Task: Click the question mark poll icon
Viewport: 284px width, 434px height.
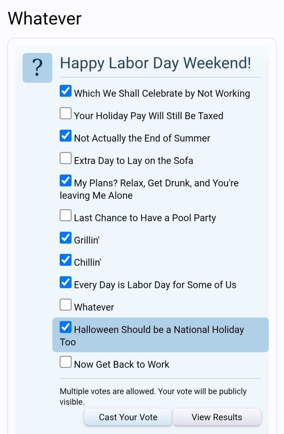Action: tap(37, 67)
